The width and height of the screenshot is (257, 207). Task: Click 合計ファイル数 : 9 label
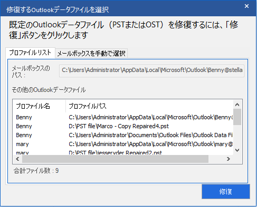pyautogui.click(x=36, y=171)
